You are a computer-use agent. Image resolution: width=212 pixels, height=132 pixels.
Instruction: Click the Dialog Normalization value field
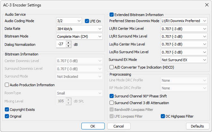click(x=61, y=44)
